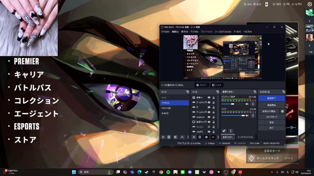Pop out the コントロール dock panel
Viewport: 314px width, 176px height.
(284, 92)
